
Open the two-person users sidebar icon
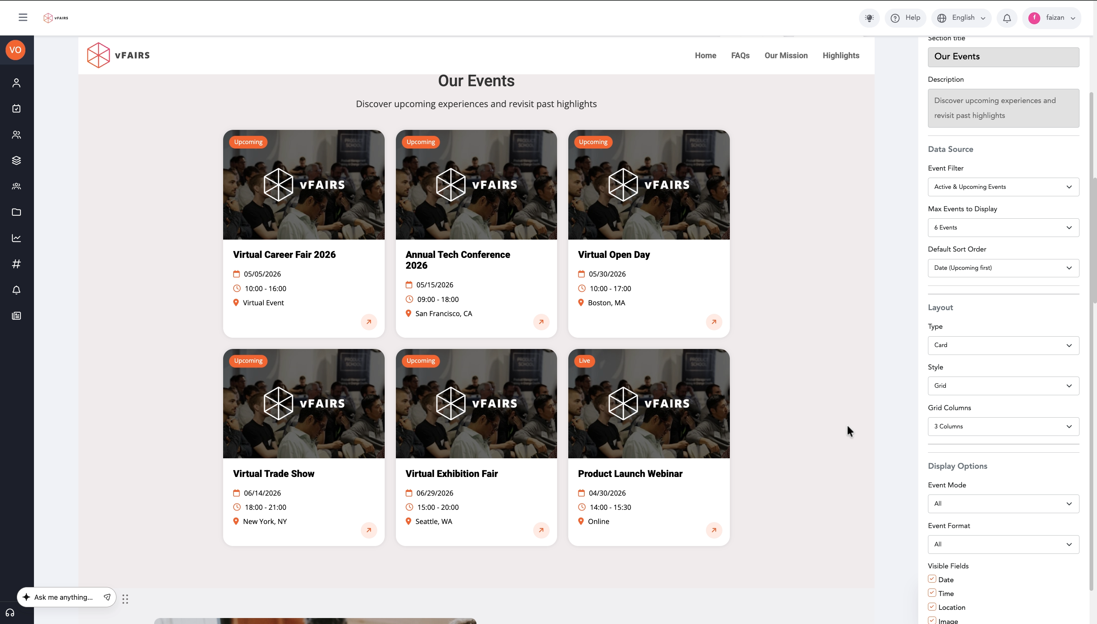point(16,135)
